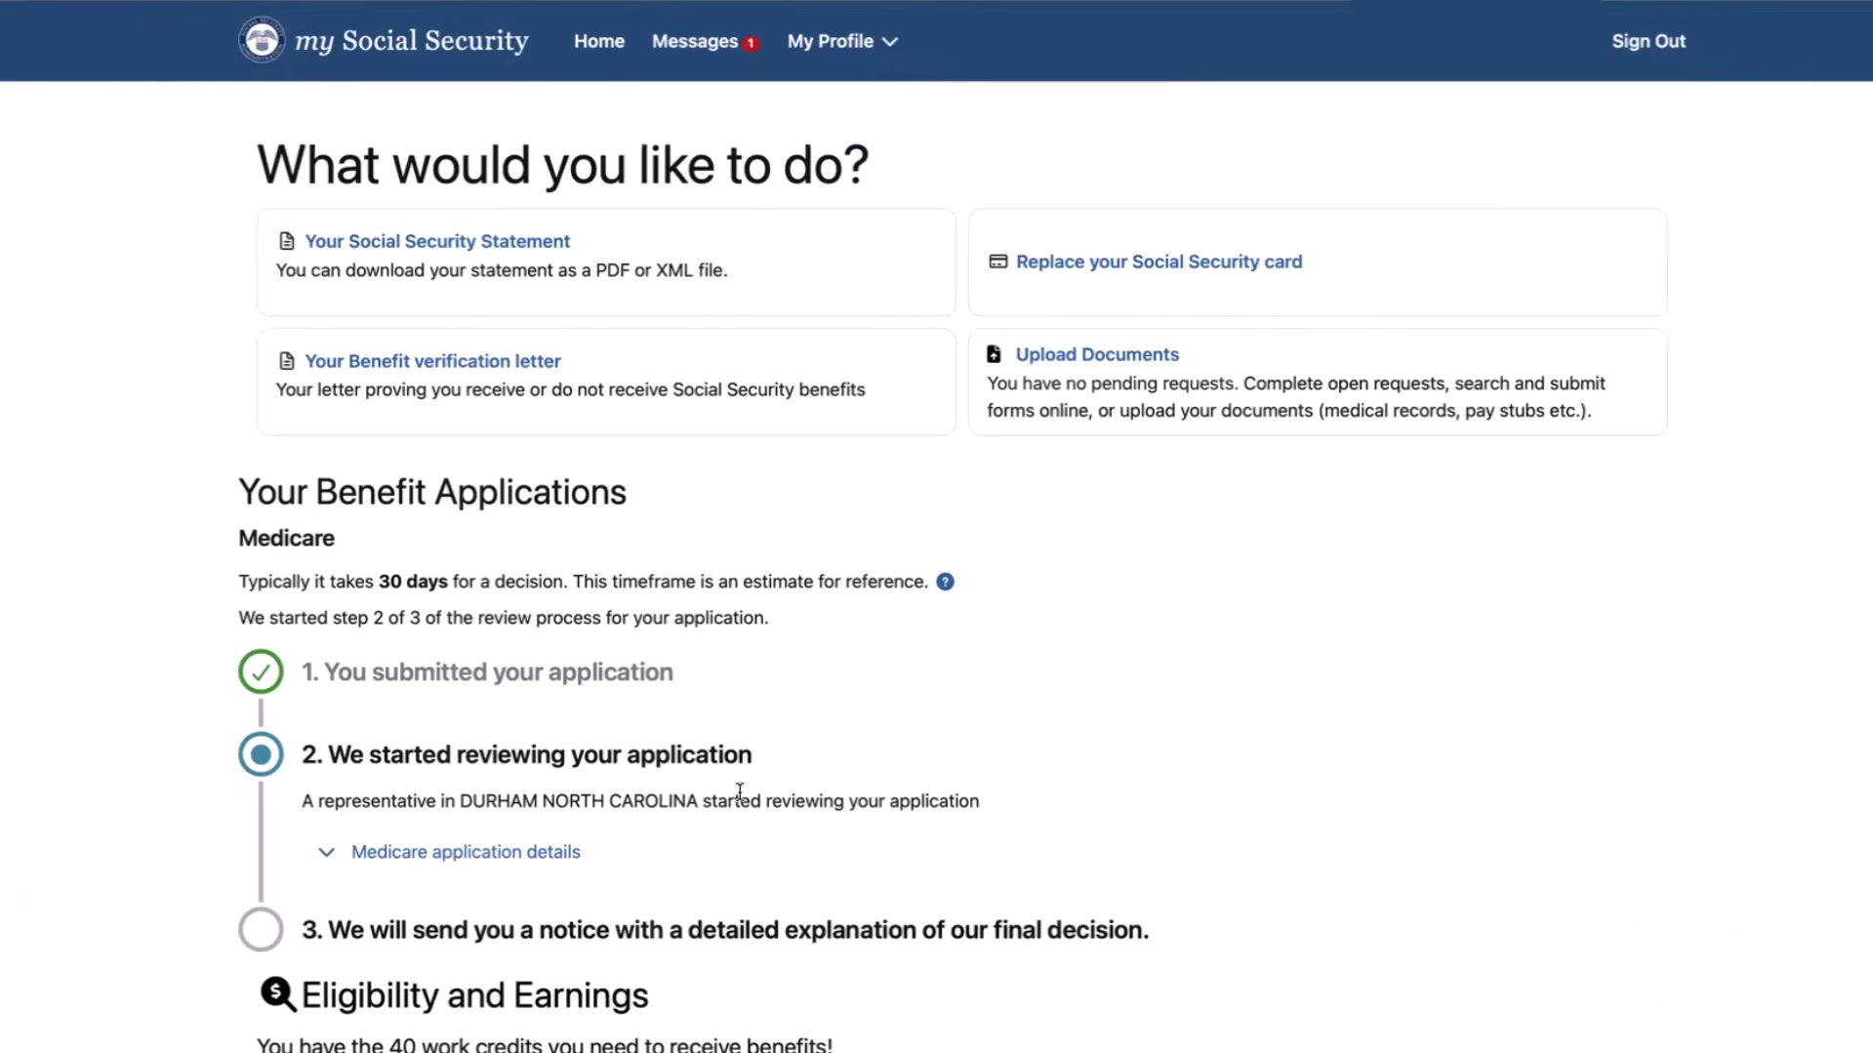Image resolution: width=1873 pixels, height=1053 pixels.
Task: Expand the chevron next to Medicare application details
Action: pyautogui.click(x=326, y=852)
